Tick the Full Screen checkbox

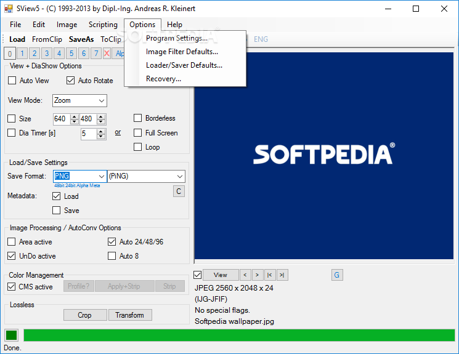137,133
